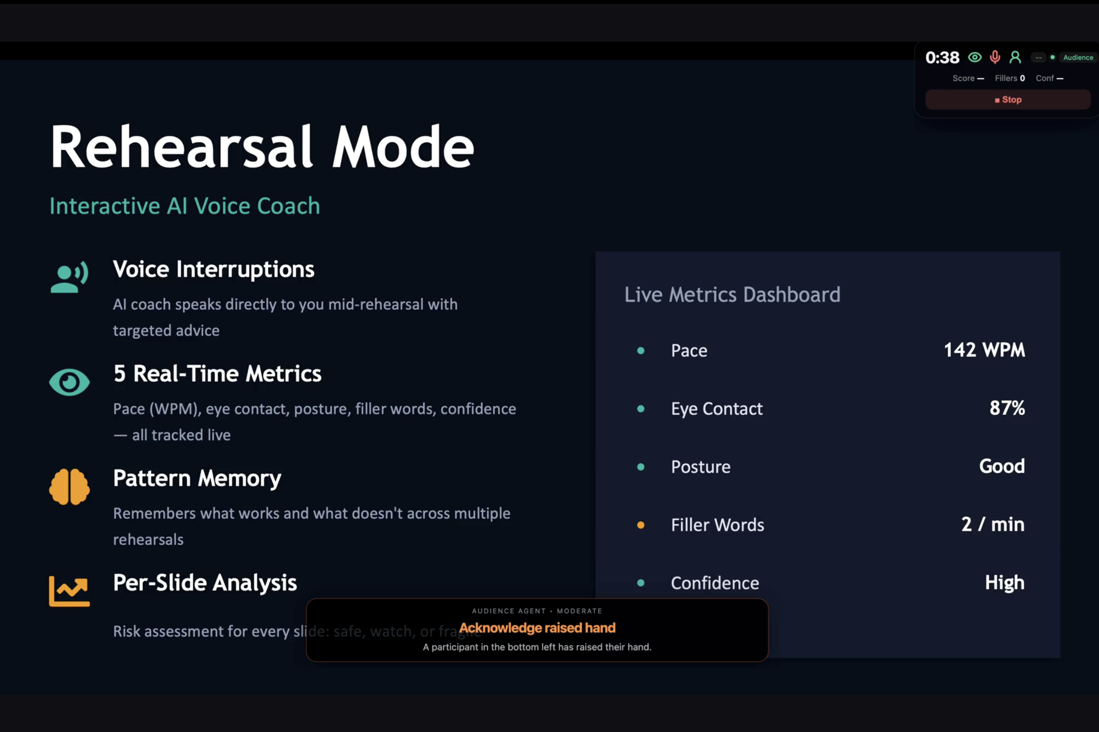Screen dimensions: 1099x732
Task: Click the Live Metrics Dashboard heading
Action: tap(732, 294)
